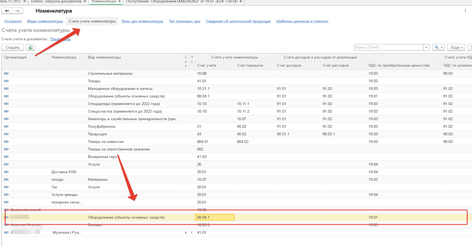The width and height of the screenshot is (472, 246).
Task: Select the Мутетели nomenclature row
Action: 237,232
